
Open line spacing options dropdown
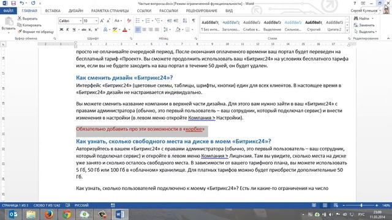[167, 30]
